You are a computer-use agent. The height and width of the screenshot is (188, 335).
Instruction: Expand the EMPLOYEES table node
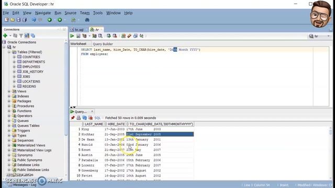(x=14, y=67)
